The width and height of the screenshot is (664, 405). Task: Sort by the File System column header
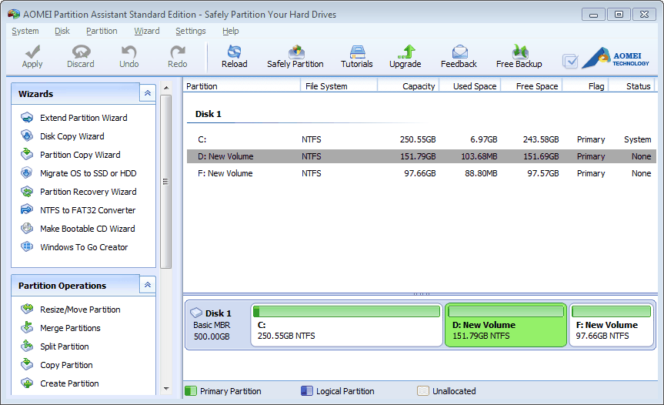[339, 86]
